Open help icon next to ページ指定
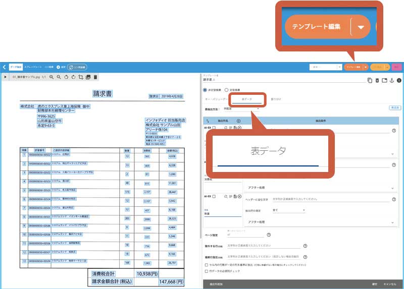 point(269,235)
